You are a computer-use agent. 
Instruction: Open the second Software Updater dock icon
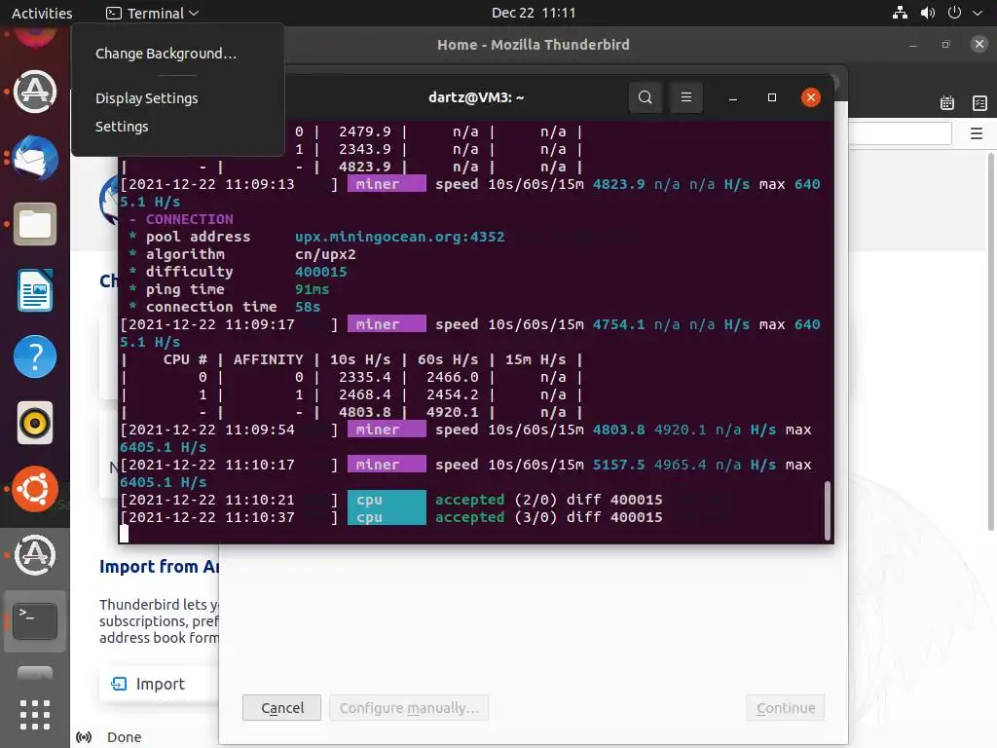click(x=35, y=555)
